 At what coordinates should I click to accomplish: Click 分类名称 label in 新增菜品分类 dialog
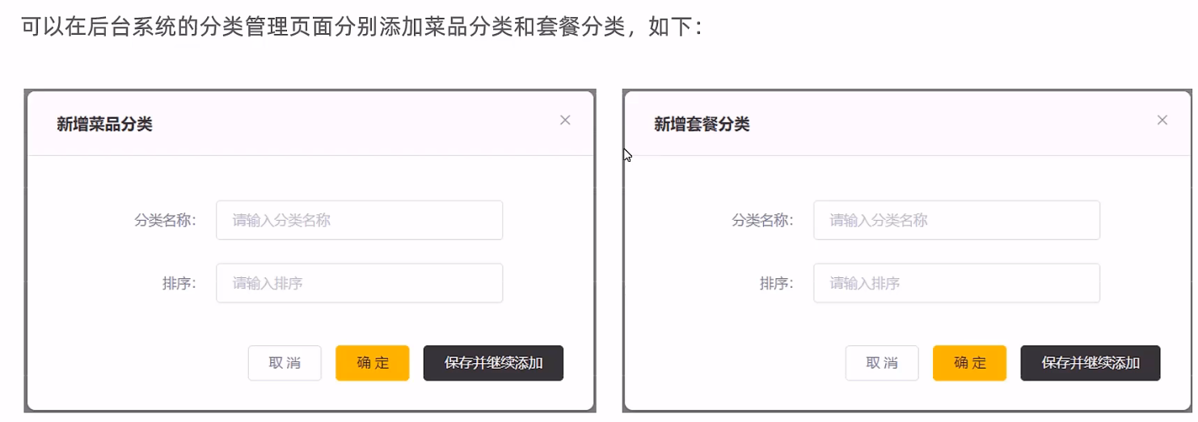tap(165, 220)
